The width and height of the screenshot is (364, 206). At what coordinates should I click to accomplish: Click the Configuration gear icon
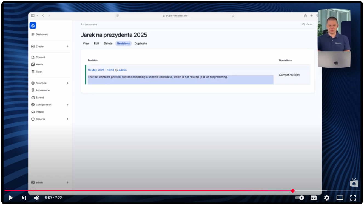coord(33,105)
